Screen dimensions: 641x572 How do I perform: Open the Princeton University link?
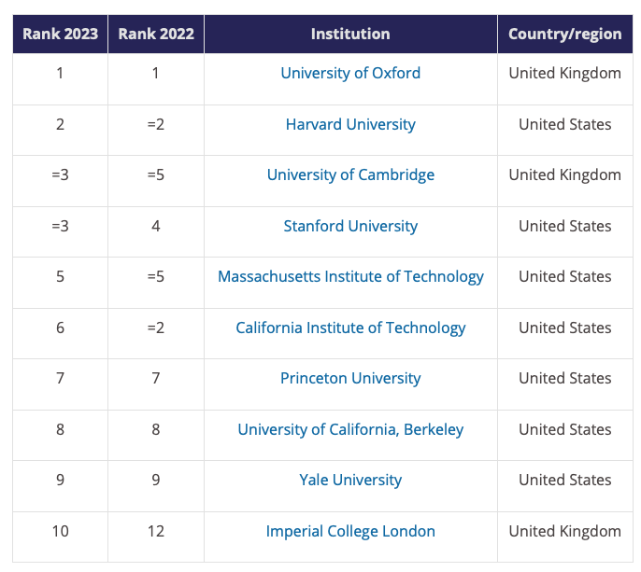pyautogui.click(x=350, y=378)
